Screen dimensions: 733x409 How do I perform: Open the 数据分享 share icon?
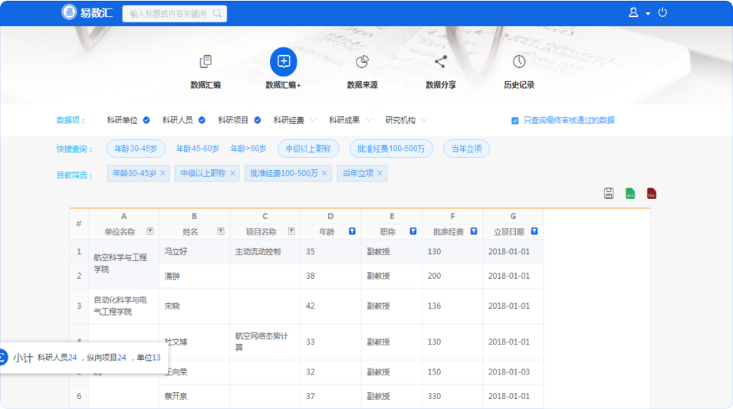440,61
